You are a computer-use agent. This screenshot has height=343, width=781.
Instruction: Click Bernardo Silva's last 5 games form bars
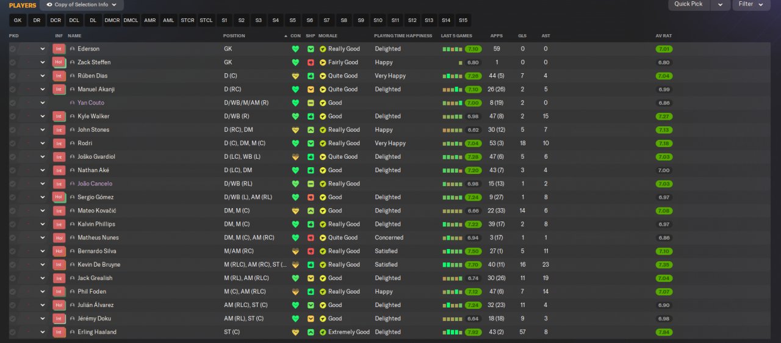click(452, 251)
